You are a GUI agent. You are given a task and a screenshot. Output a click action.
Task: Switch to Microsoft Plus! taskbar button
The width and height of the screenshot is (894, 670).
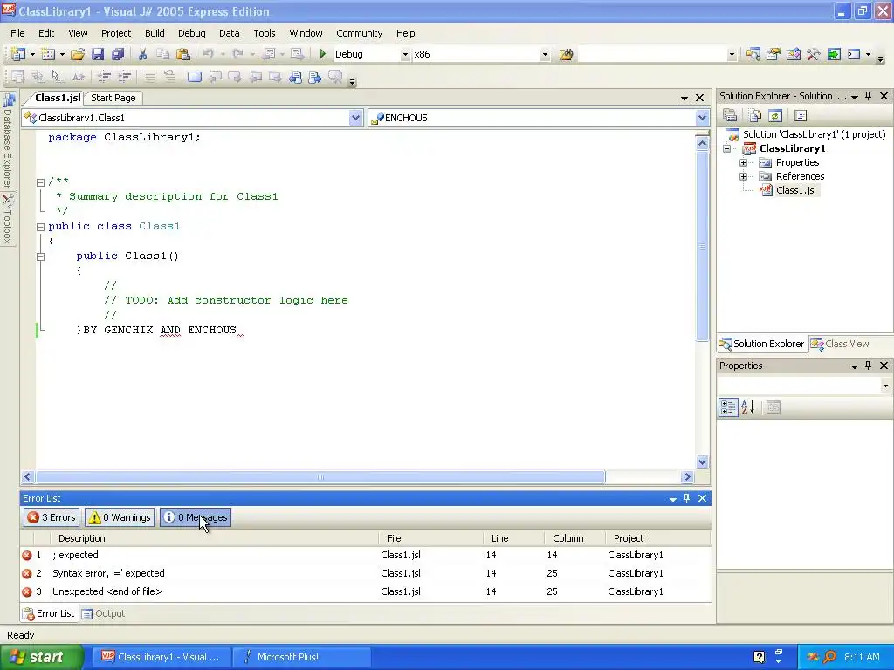coord(302,657)
